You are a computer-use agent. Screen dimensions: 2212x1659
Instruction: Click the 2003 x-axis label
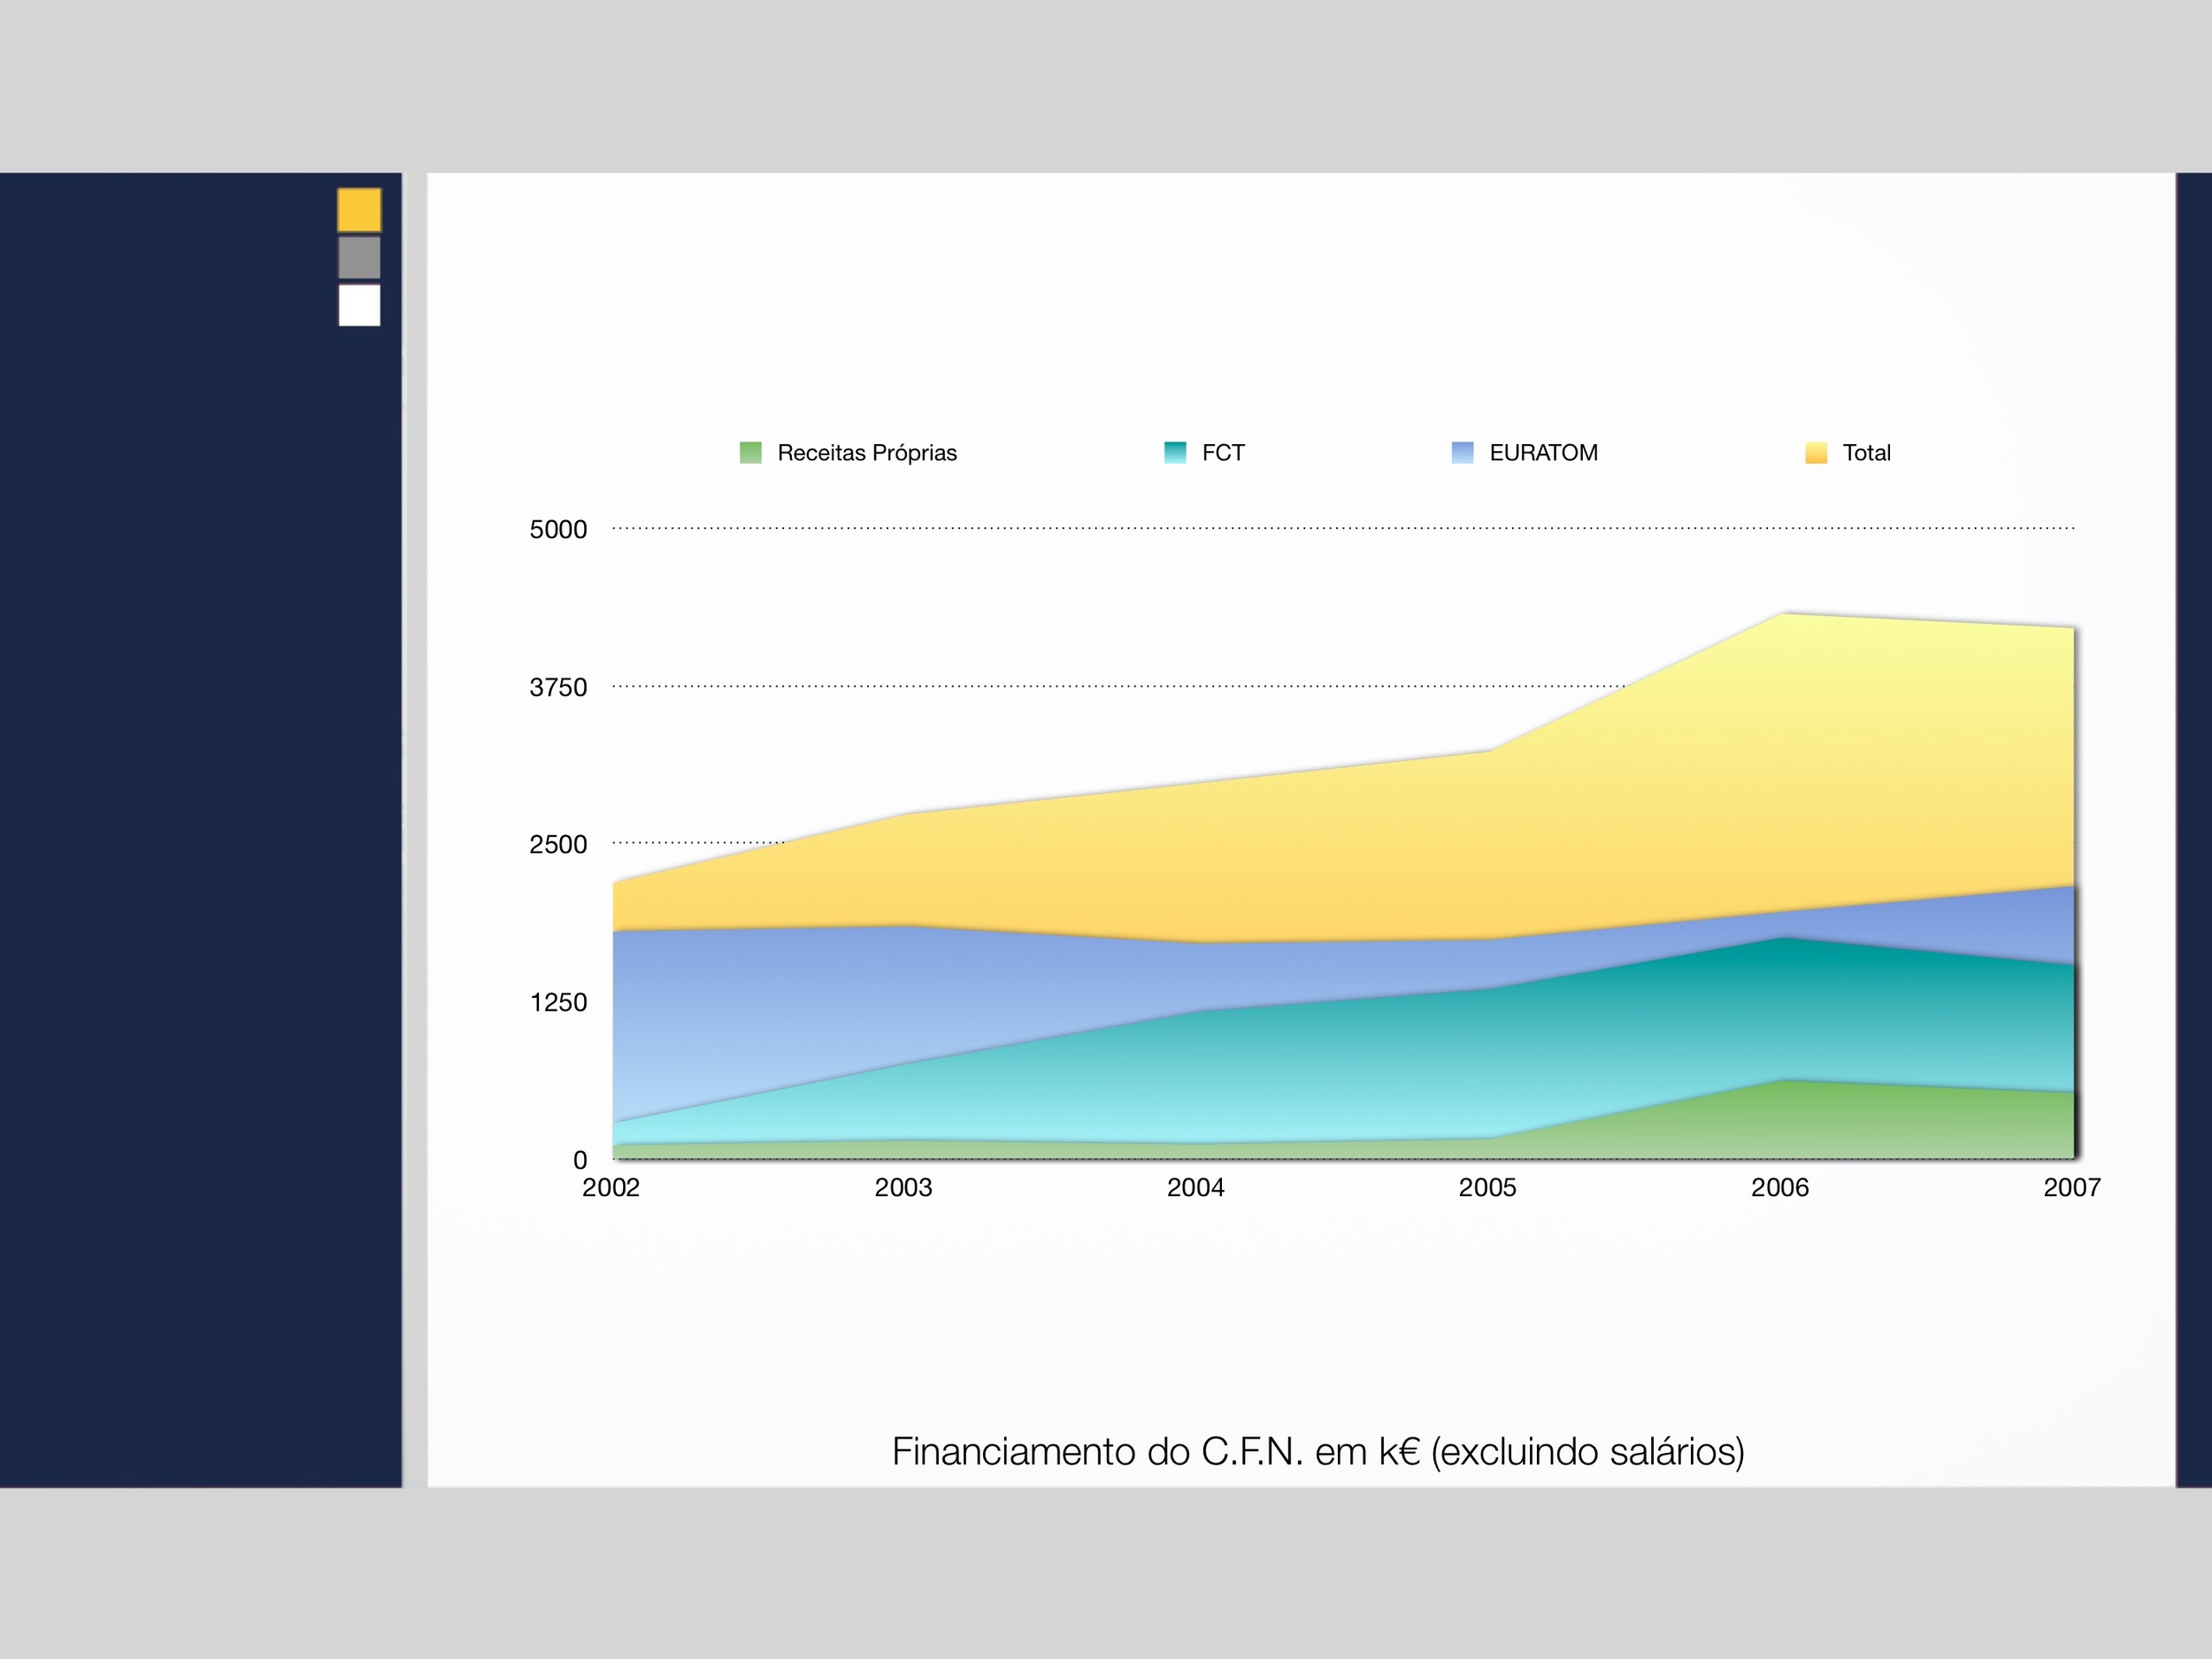coord(903,1188)
